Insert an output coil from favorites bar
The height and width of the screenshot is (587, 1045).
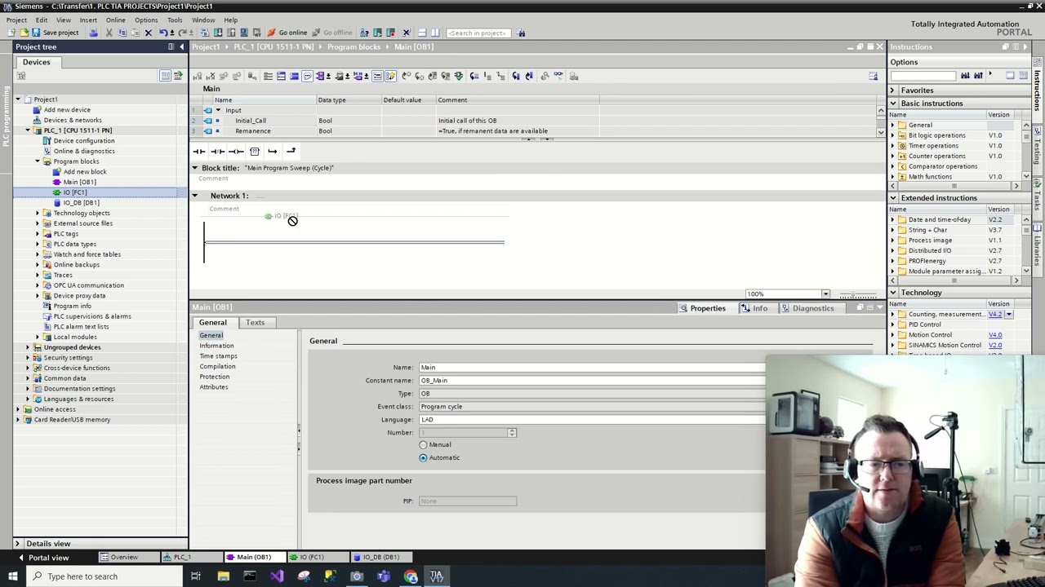(x=236, y=151)
